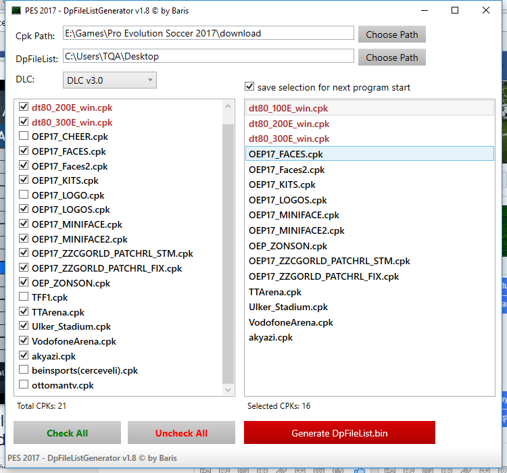Select dt80_100E_win.cpk in selected list
Image resolution: width=507 pixels, height=473 pixels.
coord(370,108)
